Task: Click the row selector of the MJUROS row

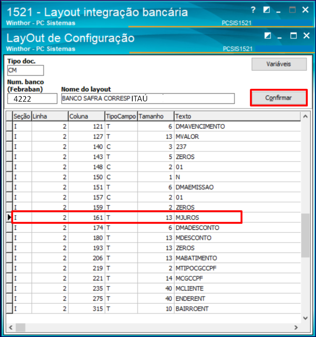Action: tap(9, 218)
